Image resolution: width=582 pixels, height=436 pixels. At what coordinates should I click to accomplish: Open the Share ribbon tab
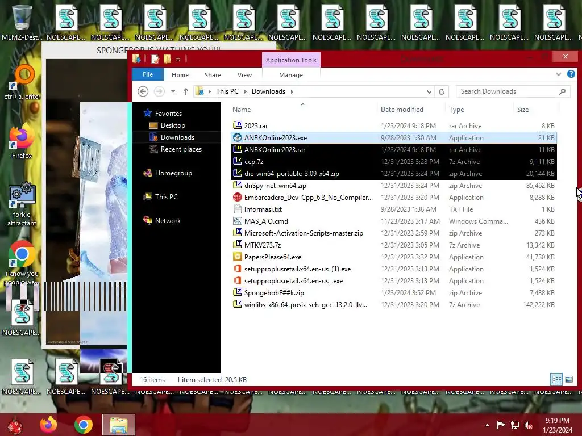coord(213,75)
